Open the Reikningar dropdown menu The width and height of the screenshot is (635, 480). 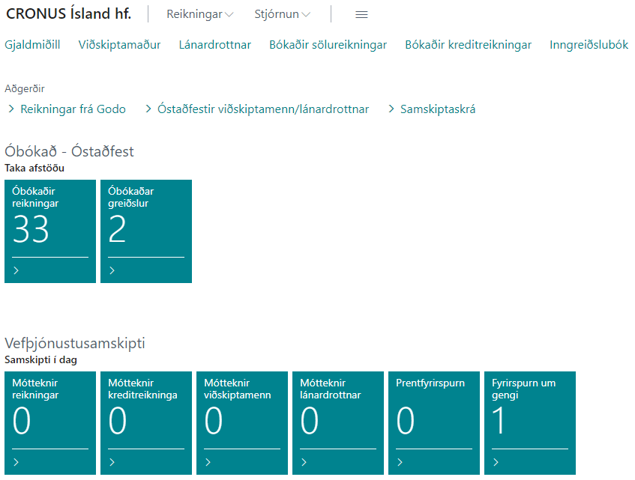click(199, 14)
